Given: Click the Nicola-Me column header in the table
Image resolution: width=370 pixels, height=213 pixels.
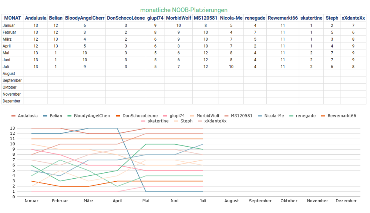Looking at the screenshot, I should (231, 18).
